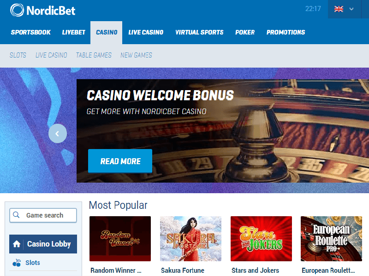The width and height of the screenshot is (369, 276).
Task: Click the Read More button
Action: coord(120,161)
